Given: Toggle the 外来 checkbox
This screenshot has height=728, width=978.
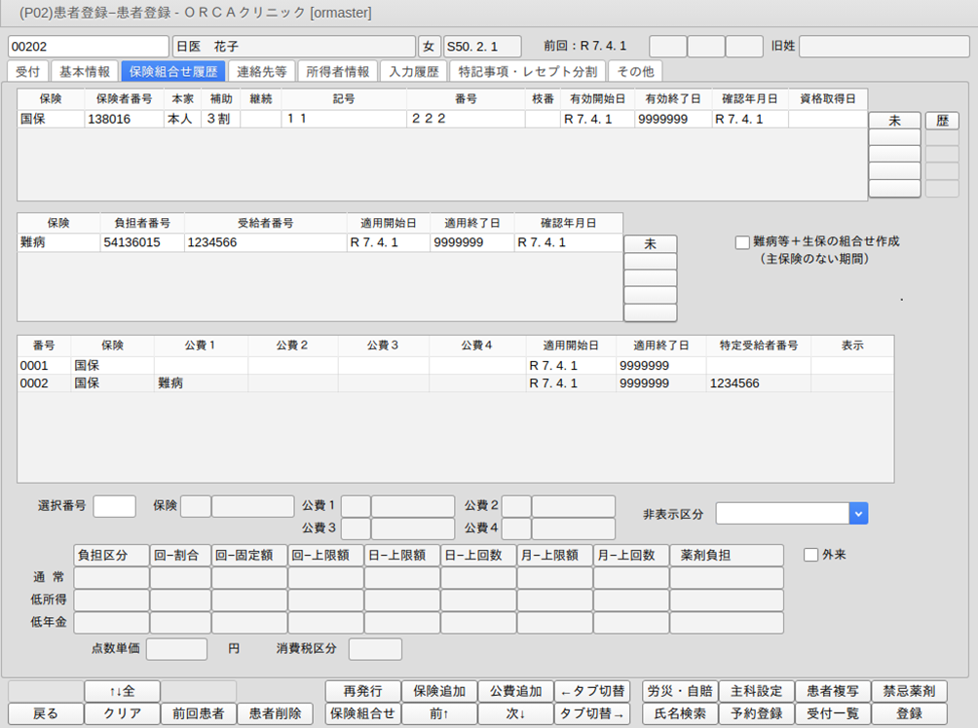Looking at the screenshot, I should tap(810, 555).
